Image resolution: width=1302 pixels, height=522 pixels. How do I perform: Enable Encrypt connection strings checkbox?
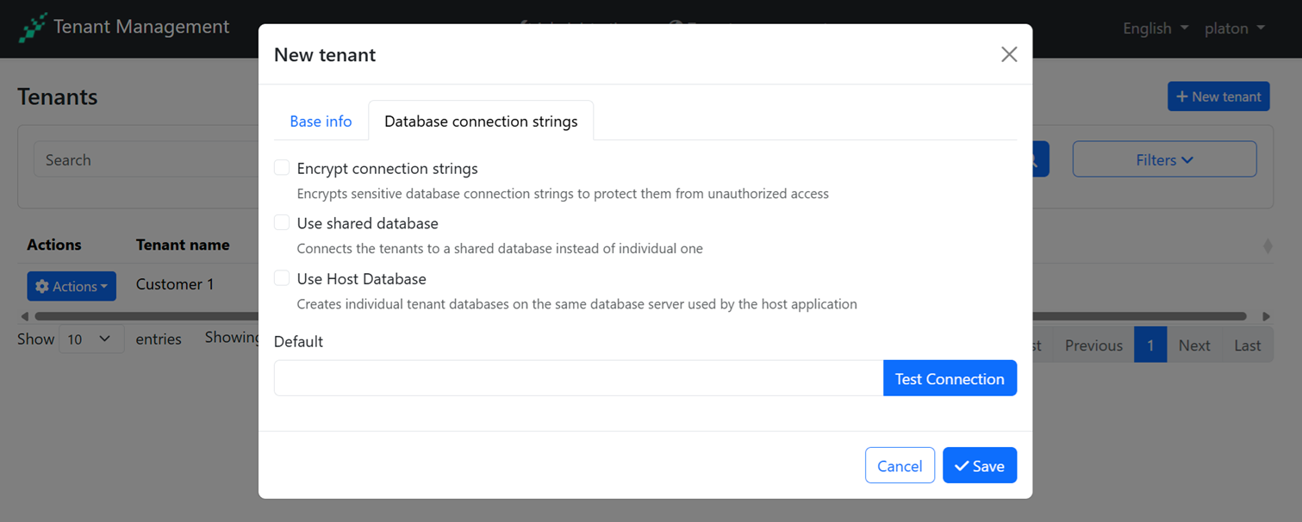(x=282, y=168)
